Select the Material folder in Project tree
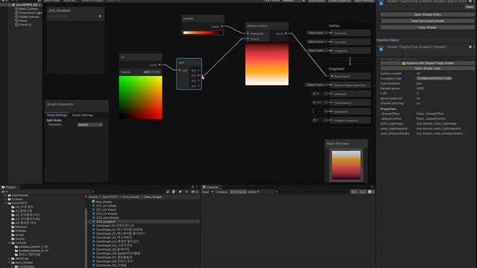 21,226
